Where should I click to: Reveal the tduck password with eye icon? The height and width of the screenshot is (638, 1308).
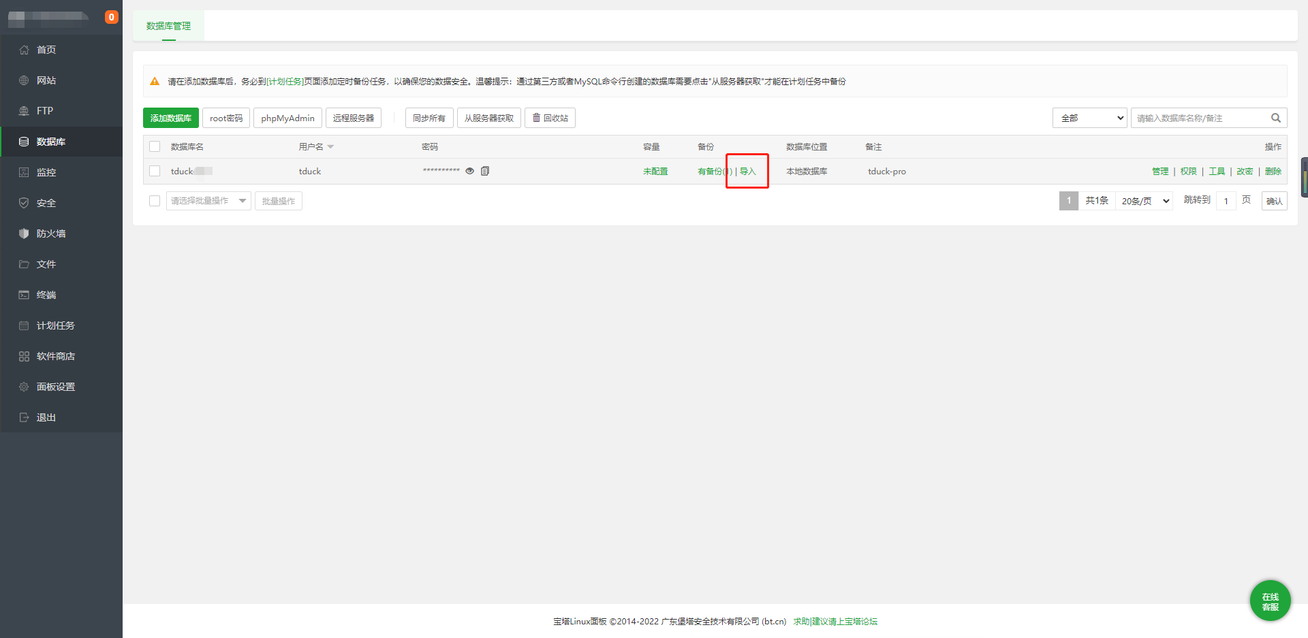(469, 171)
